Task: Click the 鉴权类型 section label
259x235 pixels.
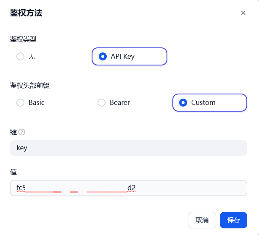Action: (23, 39)
